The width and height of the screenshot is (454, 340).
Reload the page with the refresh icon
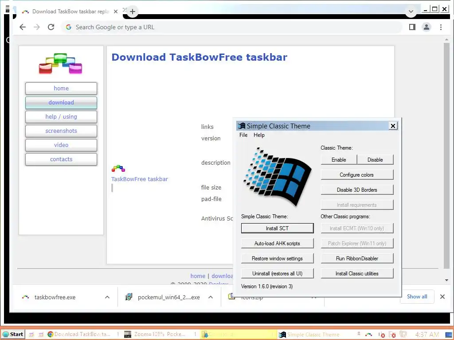tap(51, 27)
